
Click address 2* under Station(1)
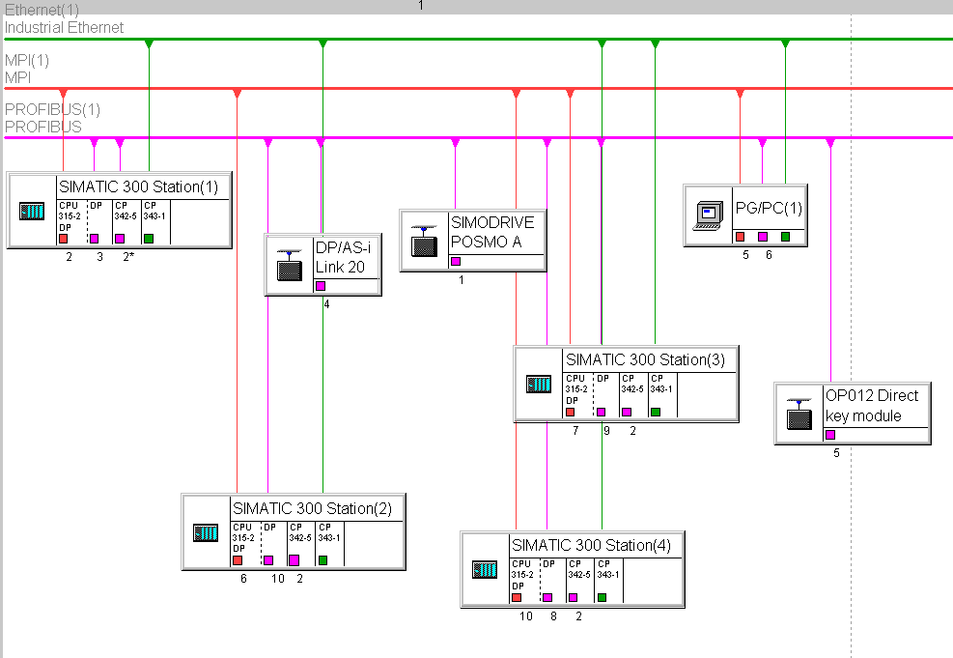(128, 257)
